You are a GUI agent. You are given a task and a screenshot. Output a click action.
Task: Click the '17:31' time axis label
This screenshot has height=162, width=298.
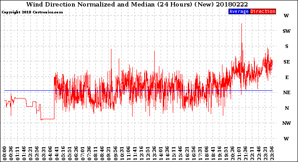[200, 153]
